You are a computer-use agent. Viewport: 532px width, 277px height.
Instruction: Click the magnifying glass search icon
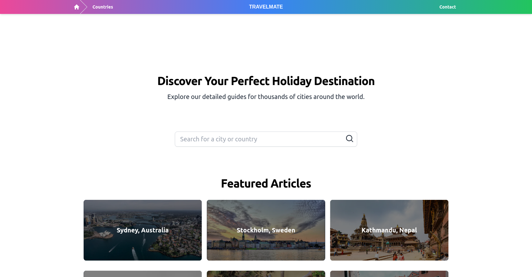349,138
